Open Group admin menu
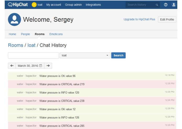This screenshot has width=182, height=129. point(73,5)
